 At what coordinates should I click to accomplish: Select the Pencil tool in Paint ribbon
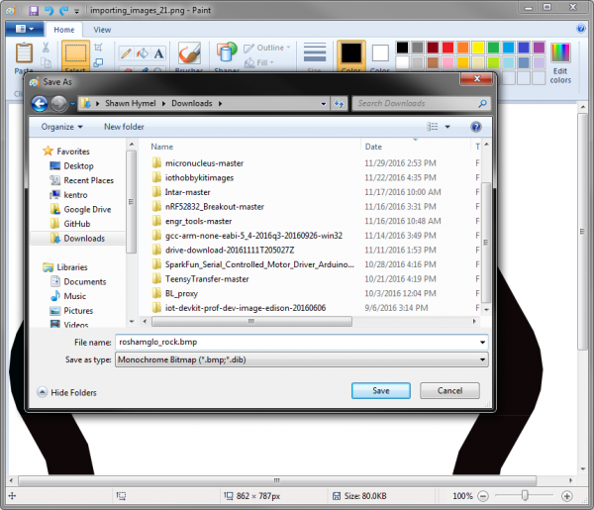pyautogui.click(x=126, y=53)
